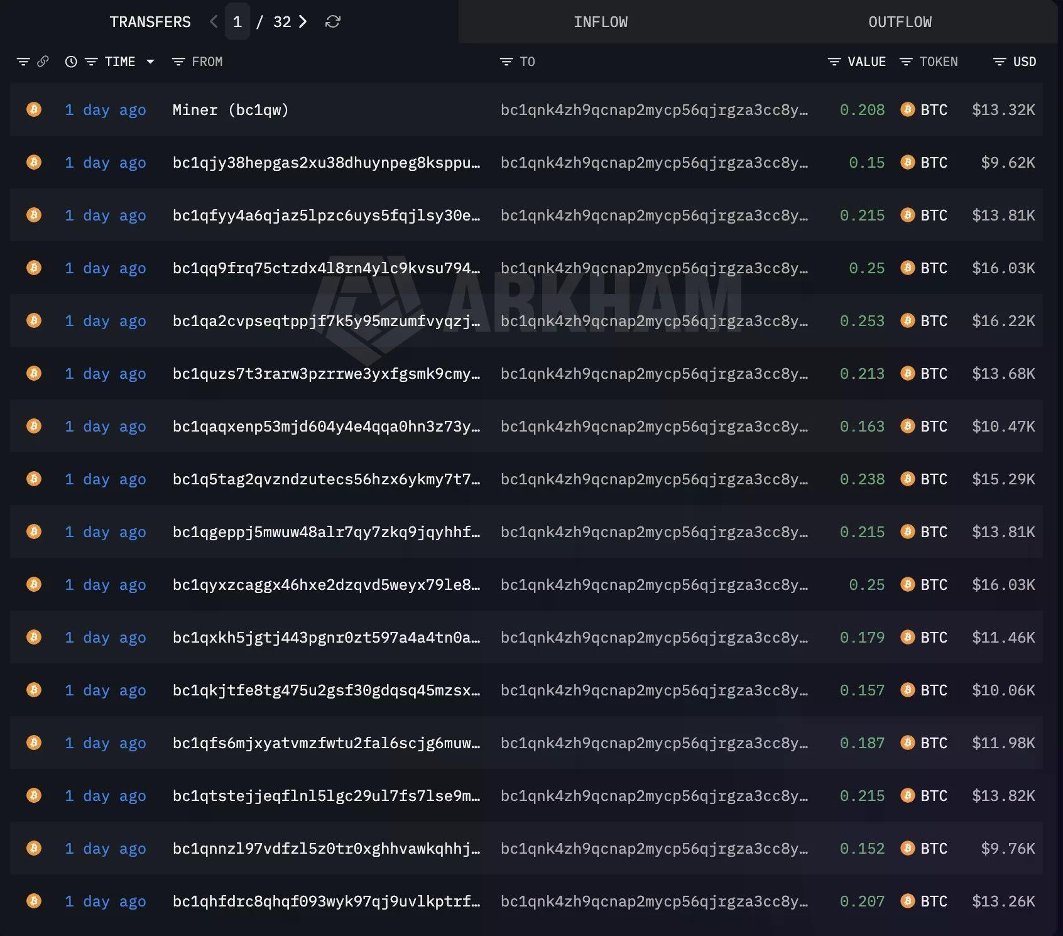Click Bitcoin chain icon on bc1qq9frq row
Image resolution: width=1063 pixels, height=936 pixels.
[34, 268]
